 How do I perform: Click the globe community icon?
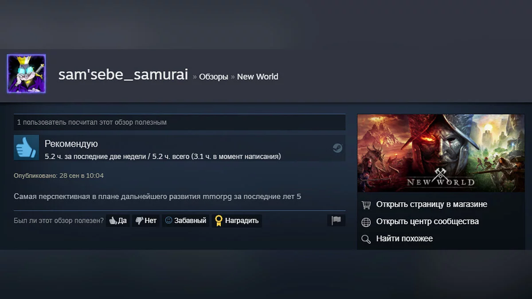click(x=366, y=222)
